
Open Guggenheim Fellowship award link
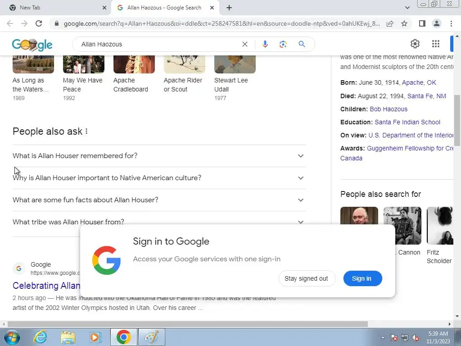click(x=410, y=148)
